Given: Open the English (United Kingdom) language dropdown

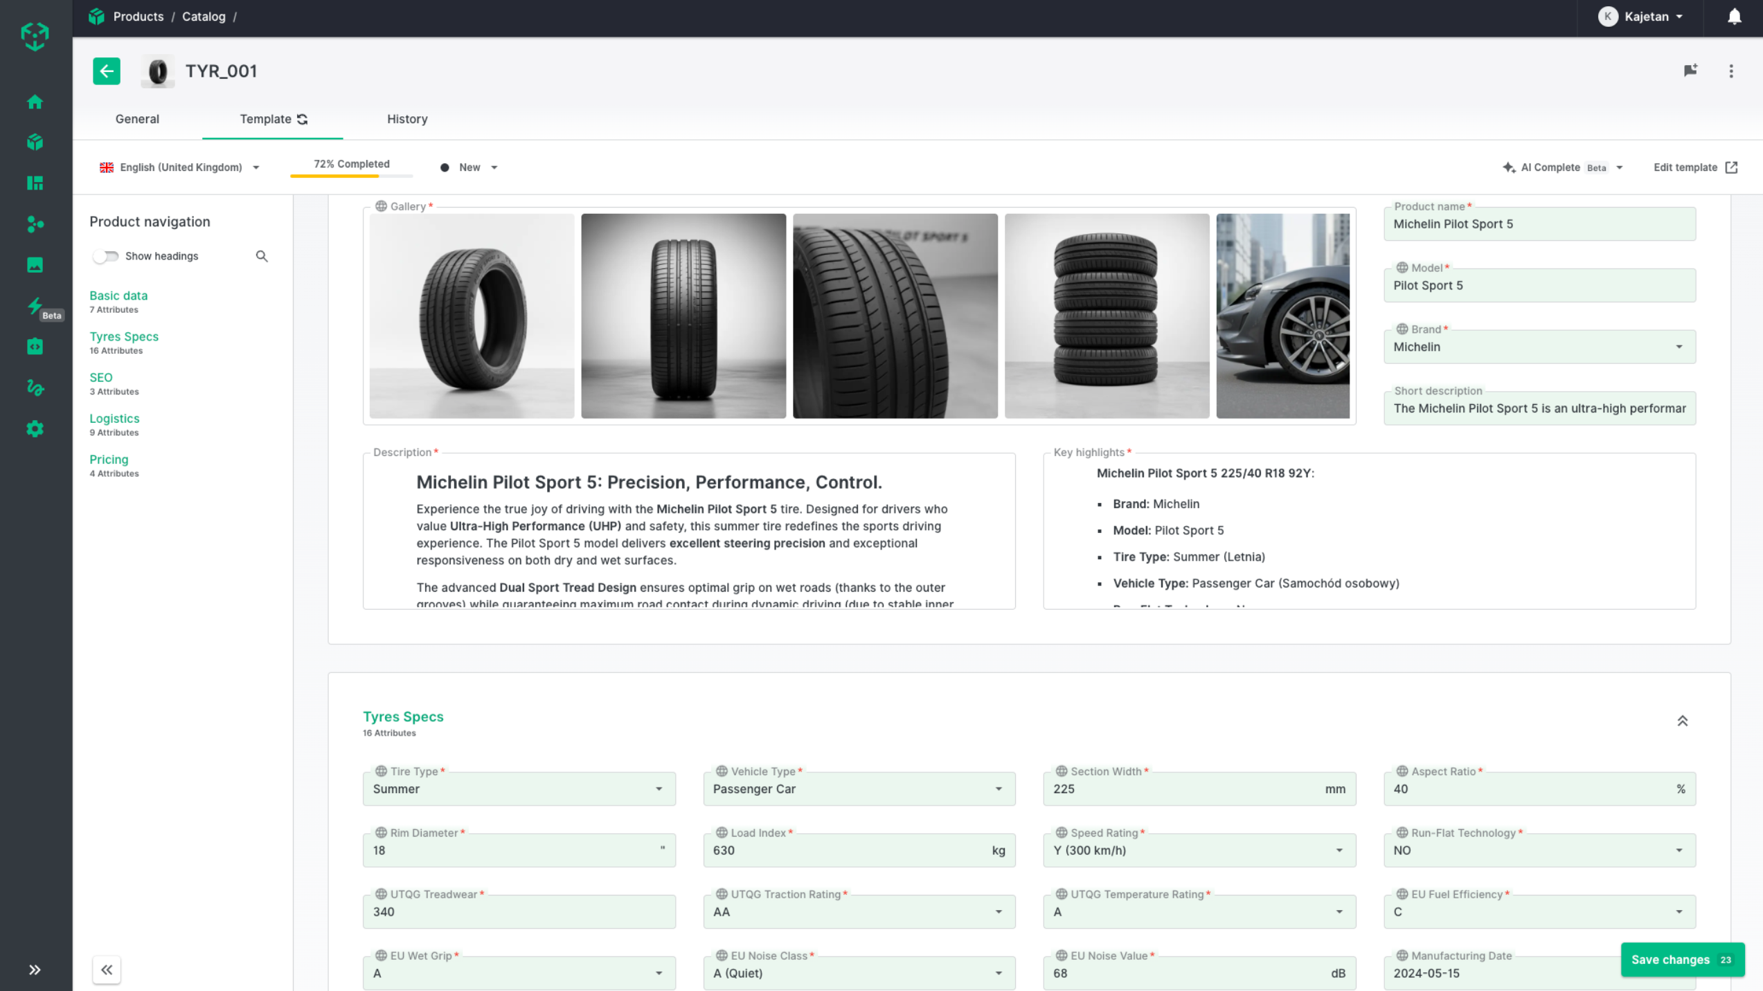Looking at the screenshot, I should point(180,167).
